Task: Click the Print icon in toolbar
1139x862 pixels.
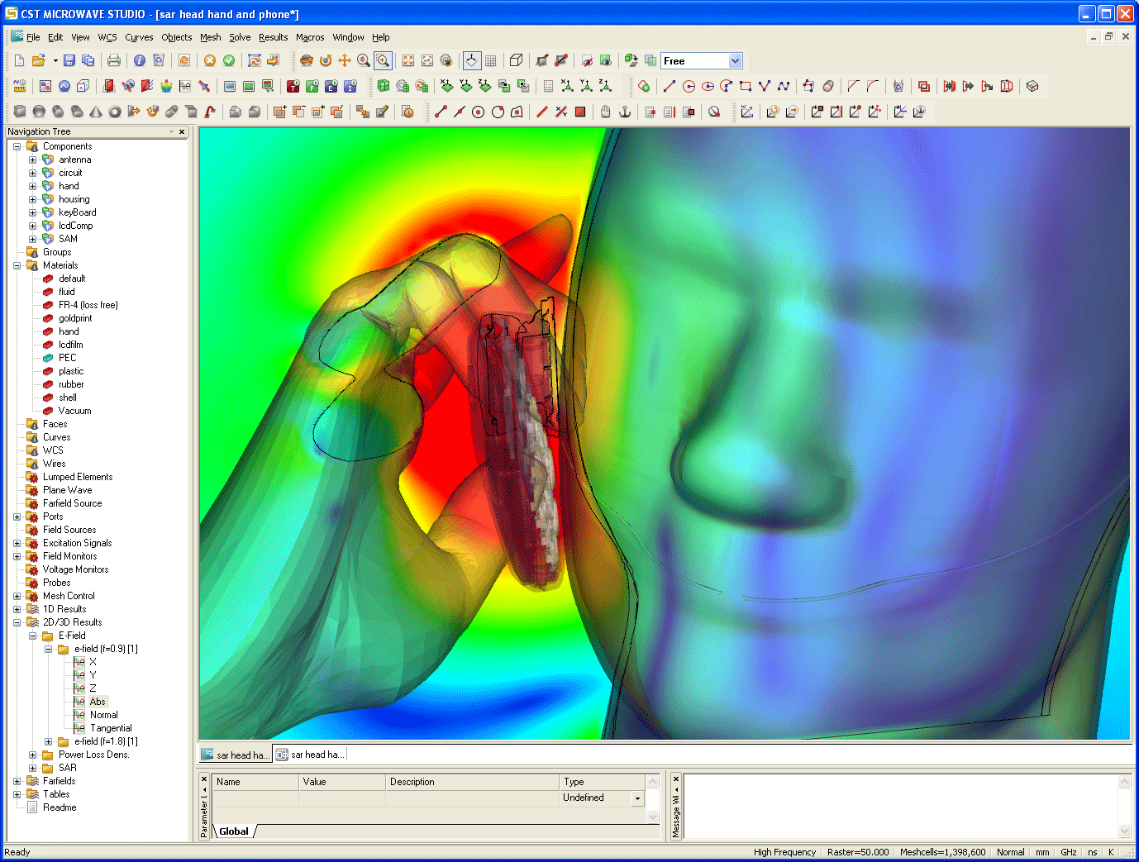Action: click(114, 60)
